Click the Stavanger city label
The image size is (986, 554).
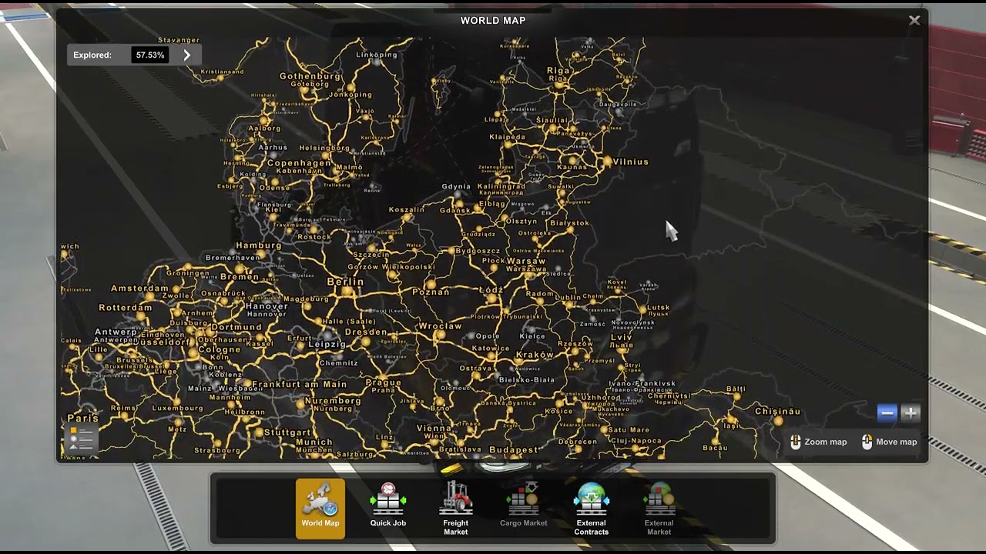click(179, 40)
